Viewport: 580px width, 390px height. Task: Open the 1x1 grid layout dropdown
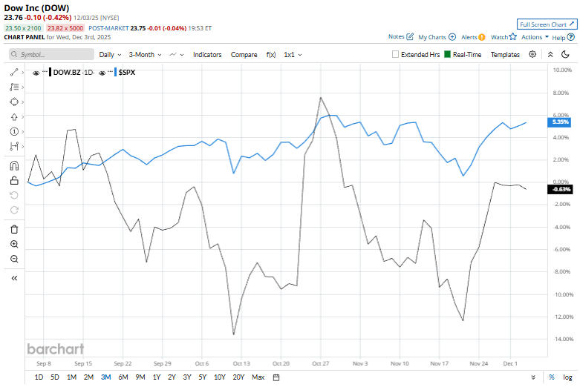coord(293,55)
